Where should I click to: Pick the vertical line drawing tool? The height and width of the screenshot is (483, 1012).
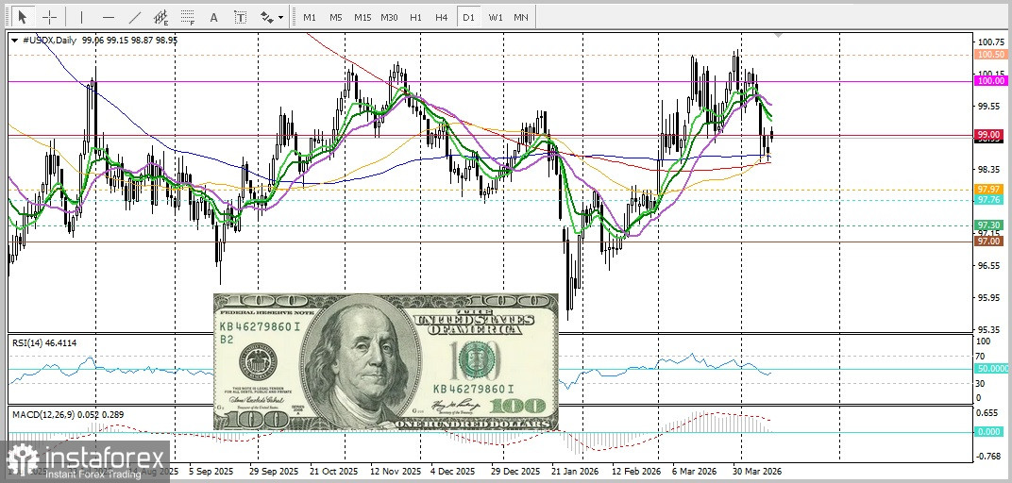click(x=81, y=17)
